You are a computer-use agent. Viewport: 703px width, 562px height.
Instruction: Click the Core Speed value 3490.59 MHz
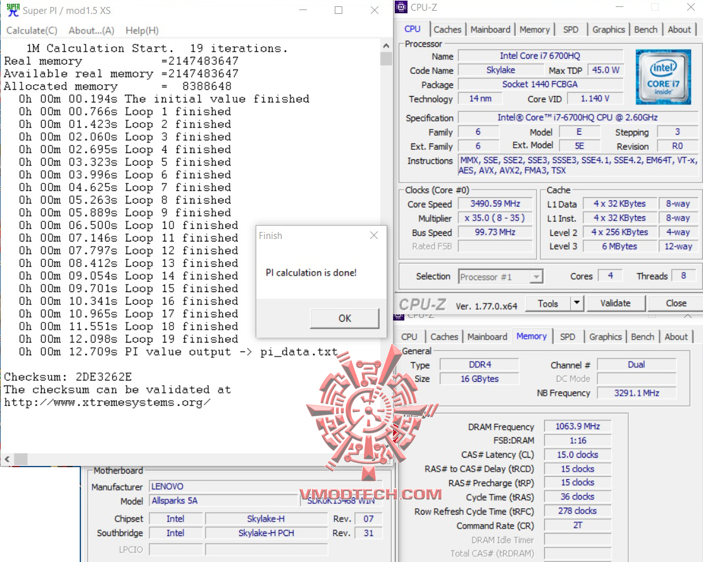495,204
